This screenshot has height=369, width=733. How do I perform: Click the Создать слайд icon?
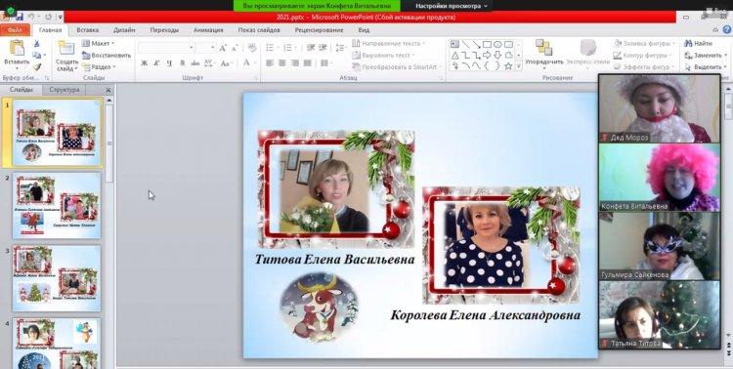point(66,49)
